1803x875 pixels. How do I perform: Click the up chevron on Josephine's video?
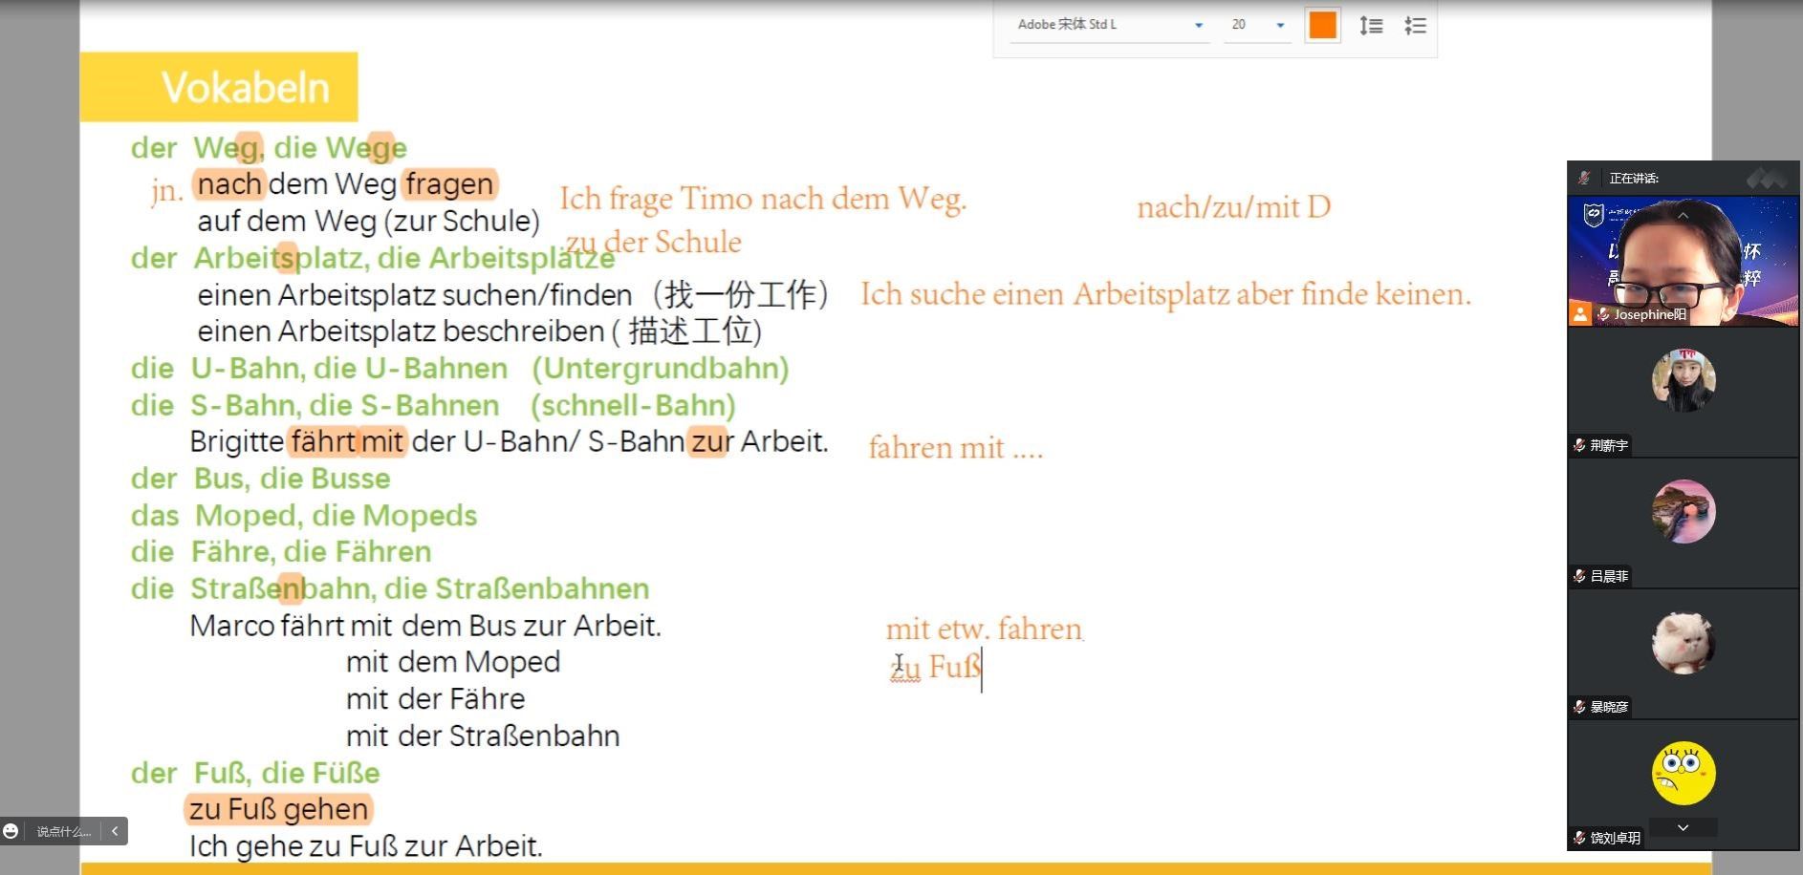pos(1683,216)
